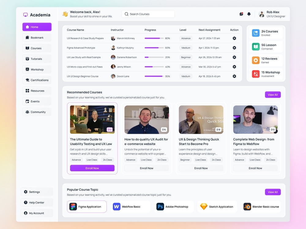Click the $18 price badge

tap(218, 129)
